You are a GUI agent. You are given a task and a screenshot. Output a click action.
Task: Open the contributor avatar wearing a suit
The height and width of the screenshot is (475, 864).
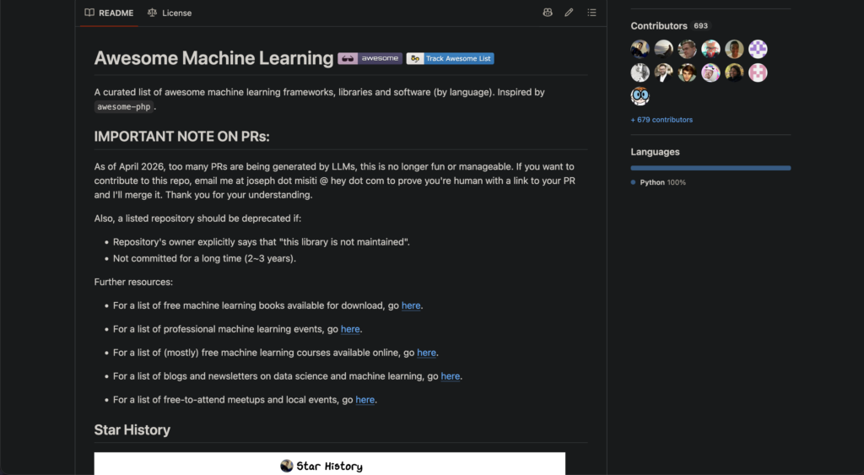tap(663, 73)
